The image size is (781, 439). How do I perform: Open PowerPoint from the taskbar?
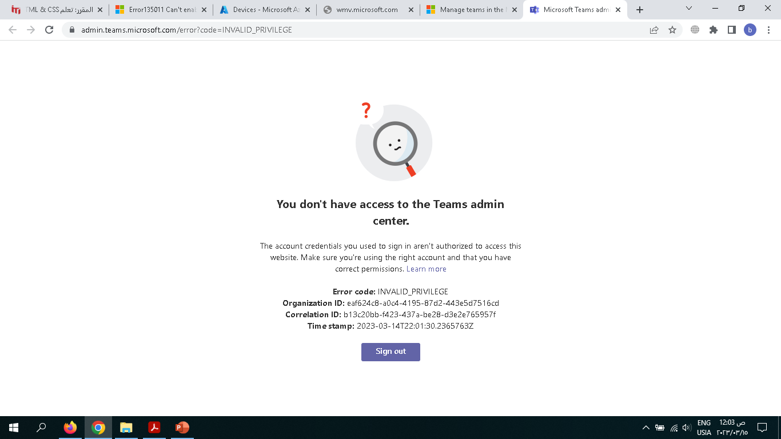click(x=182, y=428)
